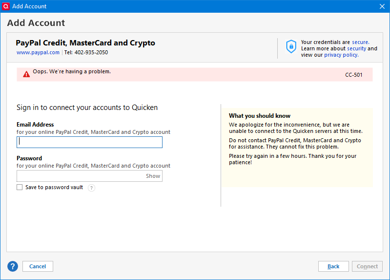Viewport: 390px width, 280px height.
Task: Show the password characters
Action: tap(153, 176)
